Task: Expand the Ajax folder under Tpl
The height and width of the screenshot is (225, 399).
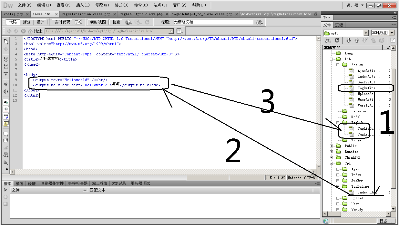Action: coord(338,169)
